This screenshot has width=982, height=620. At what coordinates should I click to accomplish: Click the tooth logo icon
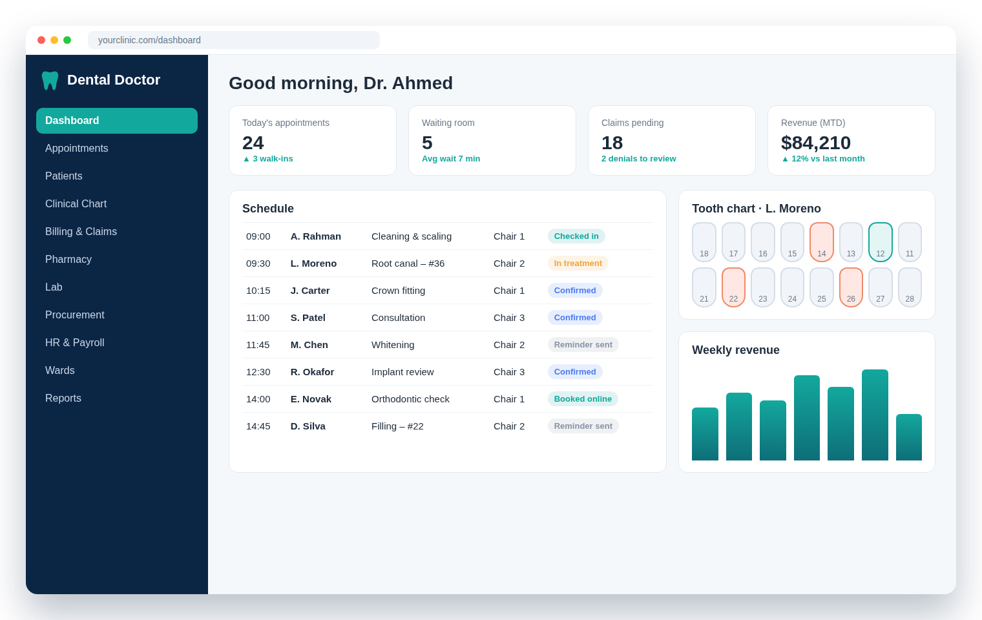50,80
